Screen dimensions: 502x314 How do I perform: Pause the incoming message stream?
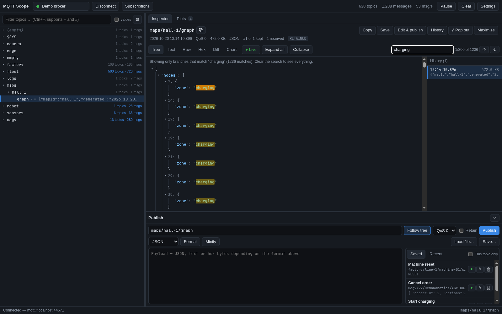point(446,6)
